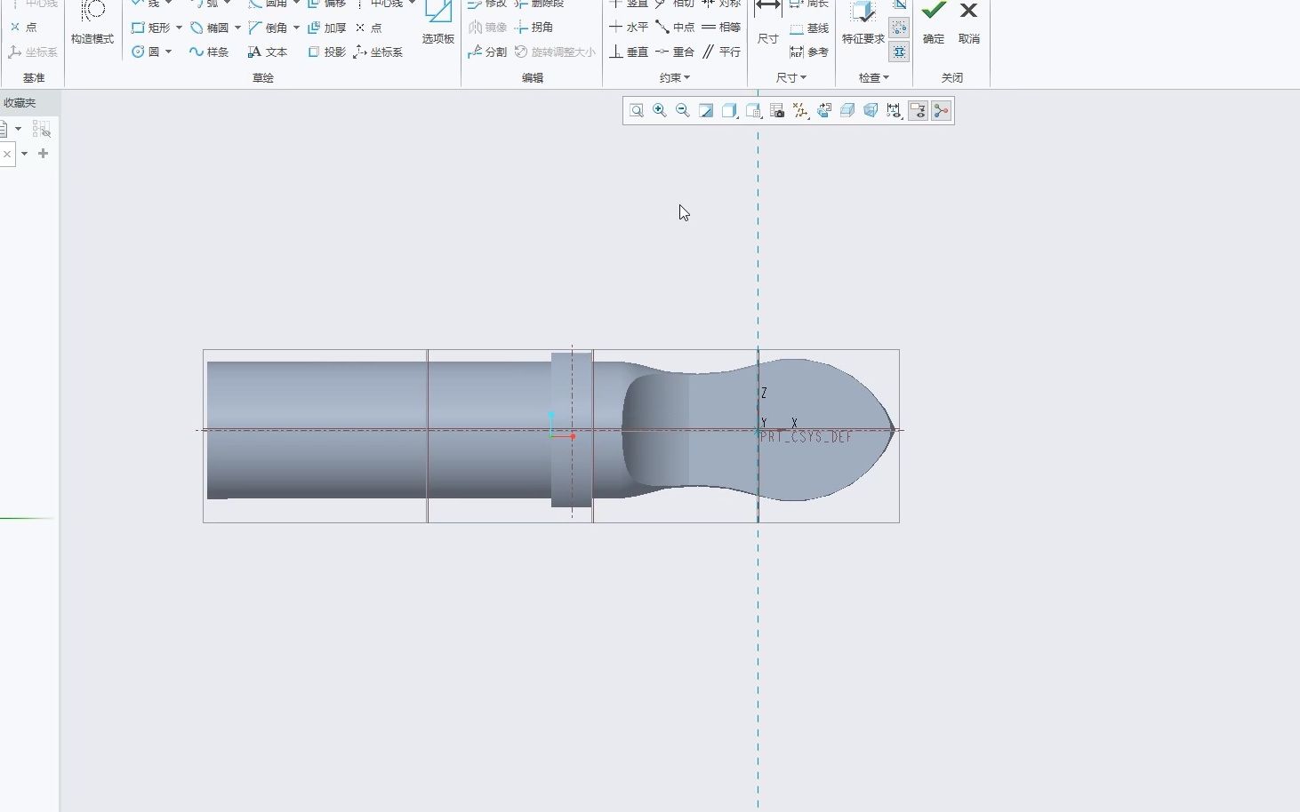Open the 倒角 type dropdown arrow
1300x812 pixels.
click(x=296, y=28)
